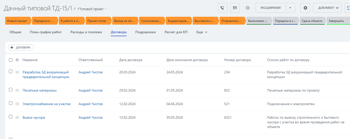The height and width of the screenshot is (139, 350).
Task: Click the add Договора button
Action: pos(21,47)
